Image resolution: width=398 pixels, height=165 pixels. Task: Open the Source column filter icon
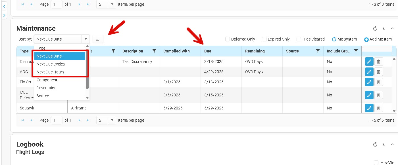(x=318, y=51)
